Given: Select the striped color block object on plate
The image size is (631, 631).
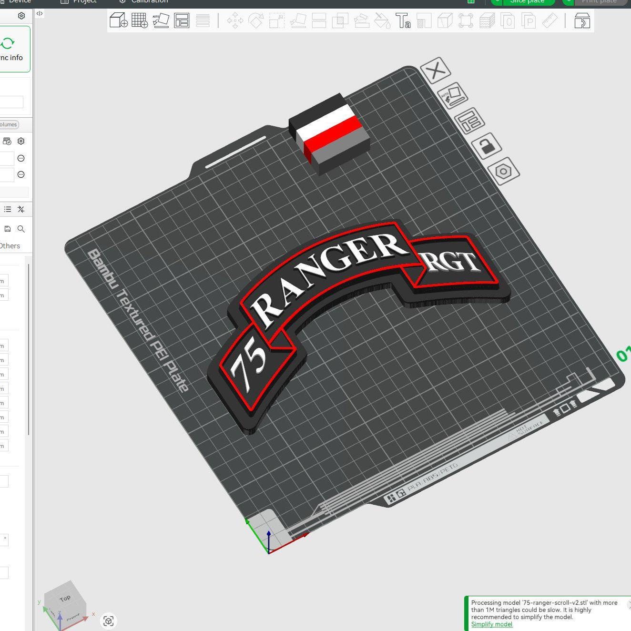Looking at the screenshot, I should point(329,133).
